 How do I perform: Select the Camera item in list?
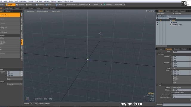tap(174, 23)
